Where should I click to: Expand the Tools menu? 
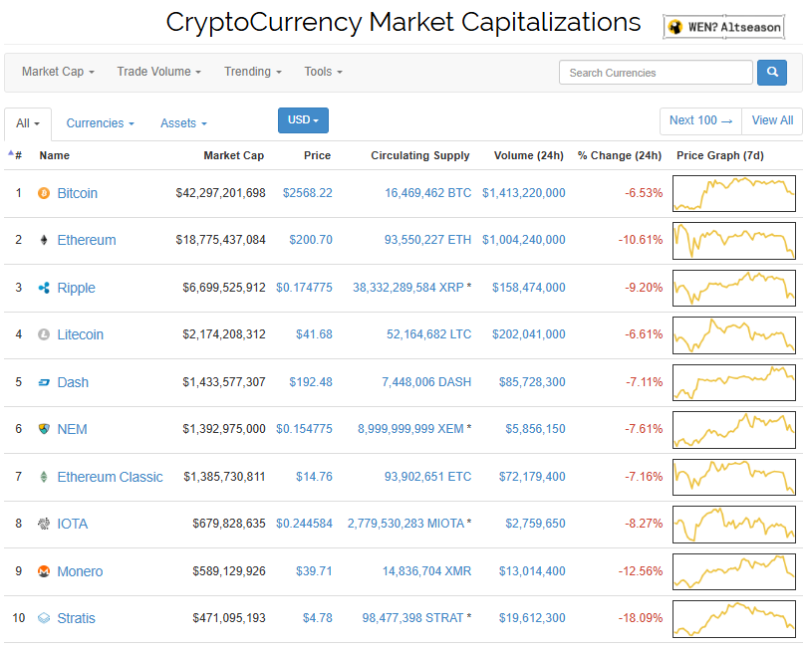[x=323, y=72]
